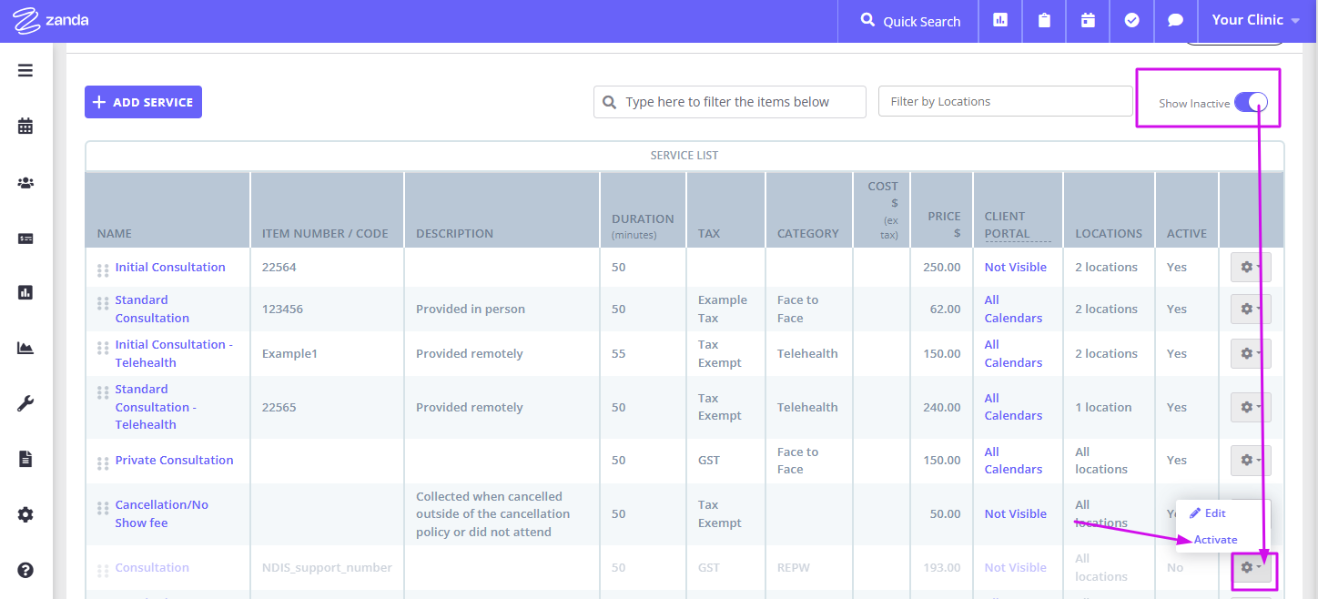Open gear dropdown for inactive Consultation row

point(1251,568)
